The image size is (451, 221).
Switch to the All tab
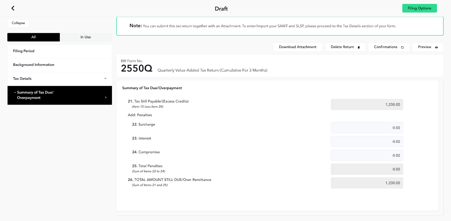[x=34, y=37]
